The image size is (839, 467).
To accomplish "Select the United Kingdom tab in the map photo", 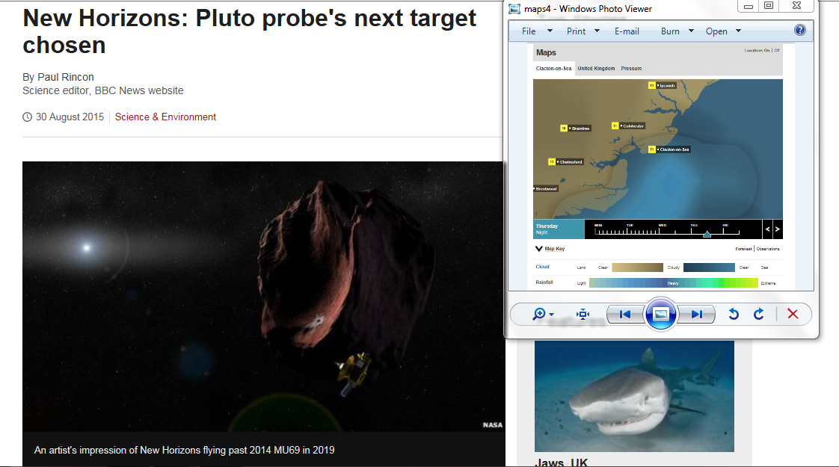I will tap(596, 69).
